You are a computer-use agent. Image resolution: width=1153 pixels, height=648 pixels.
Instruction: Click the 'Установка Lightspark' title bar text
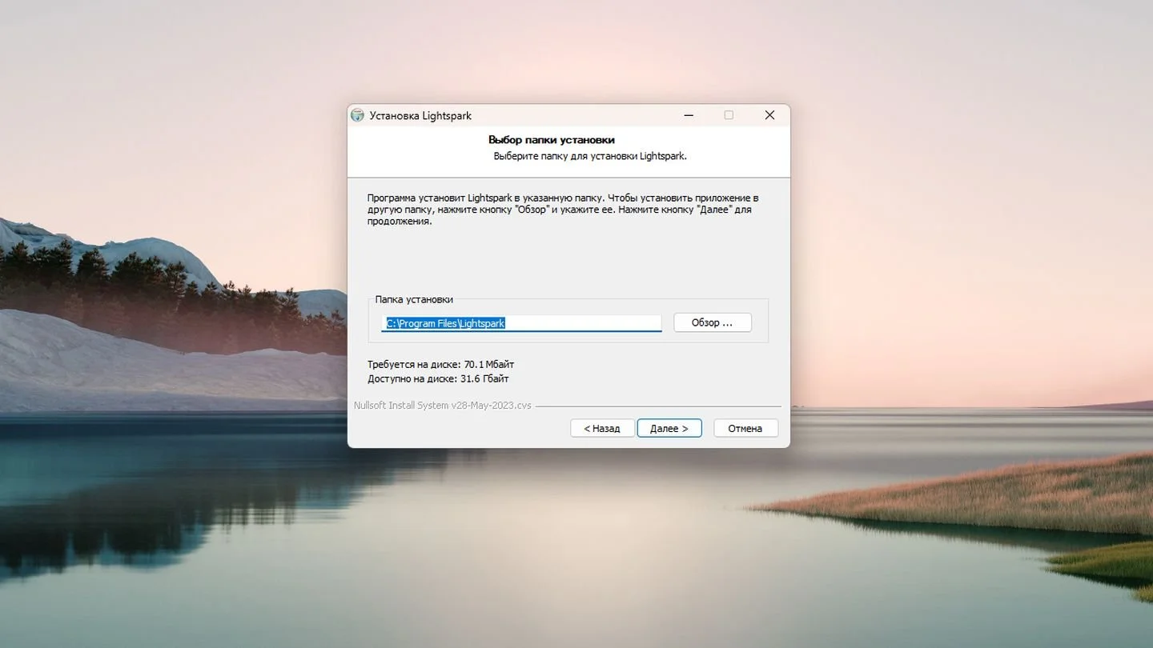point(420,115)
